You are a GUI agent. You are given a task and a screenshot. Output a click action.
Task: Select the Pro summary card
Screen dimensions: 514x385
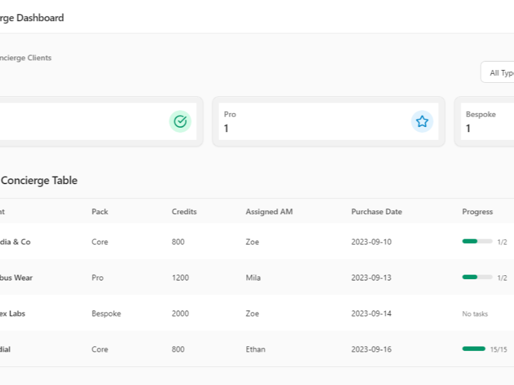(x=328, y=121)
